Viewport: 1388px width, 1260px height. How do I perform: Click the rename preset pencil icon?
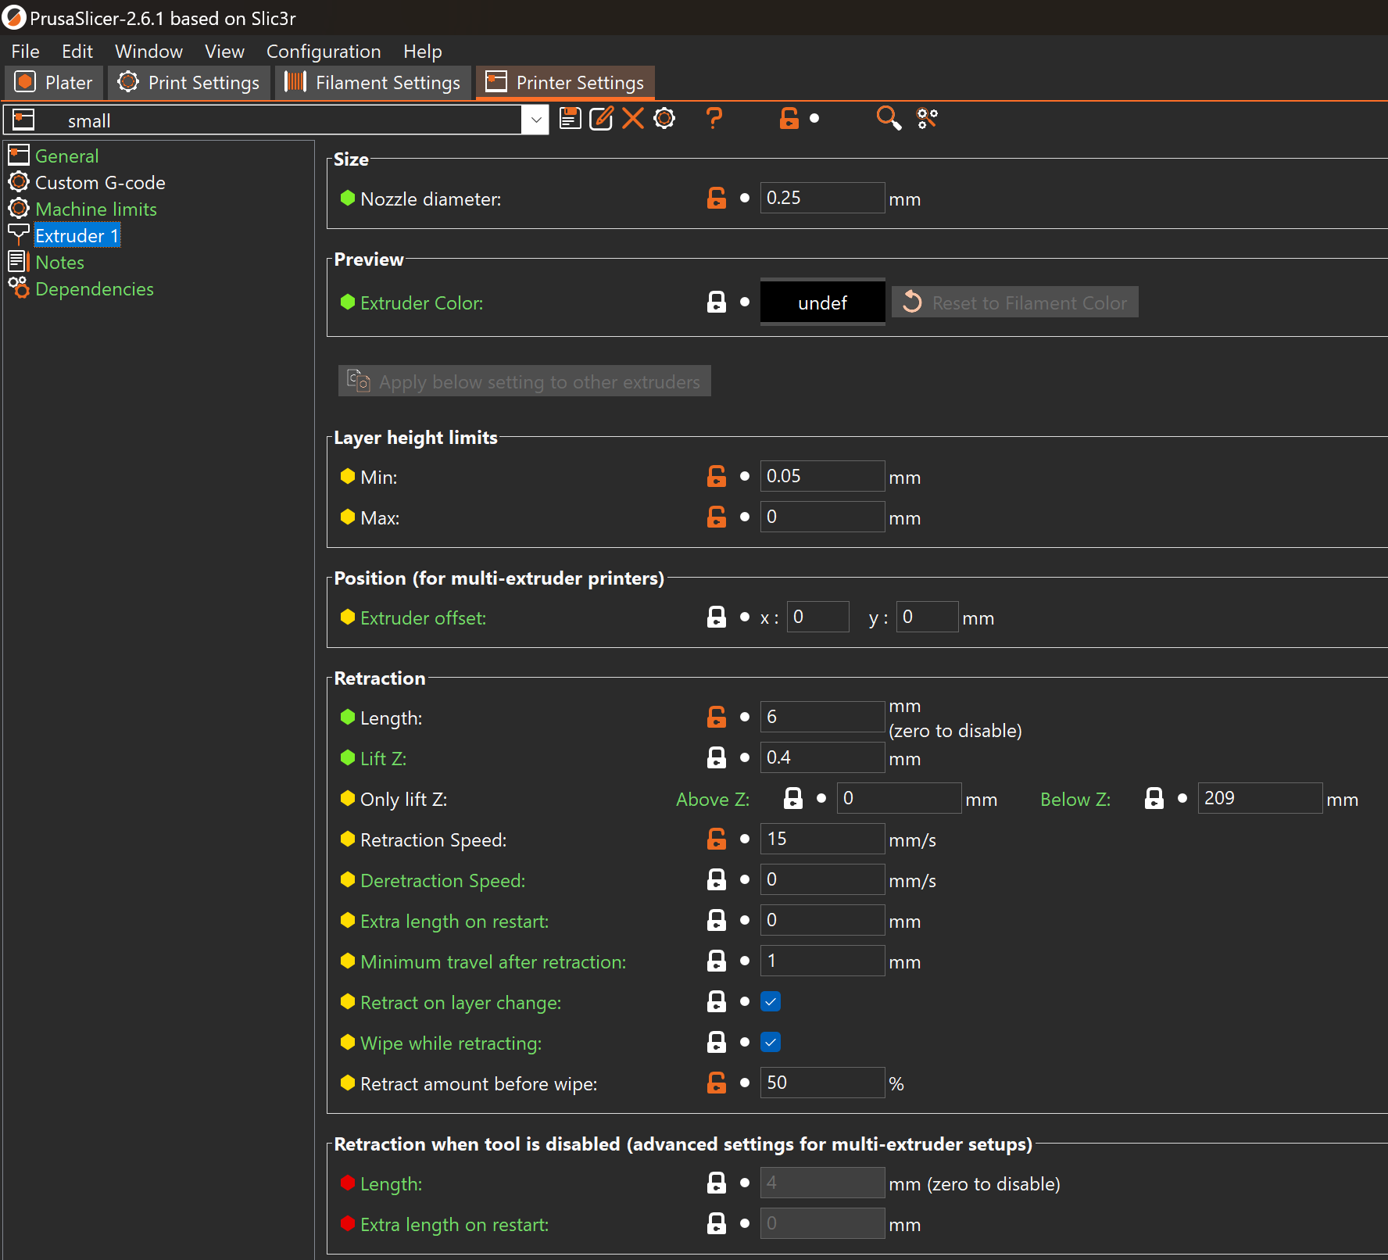pos(602,119)
